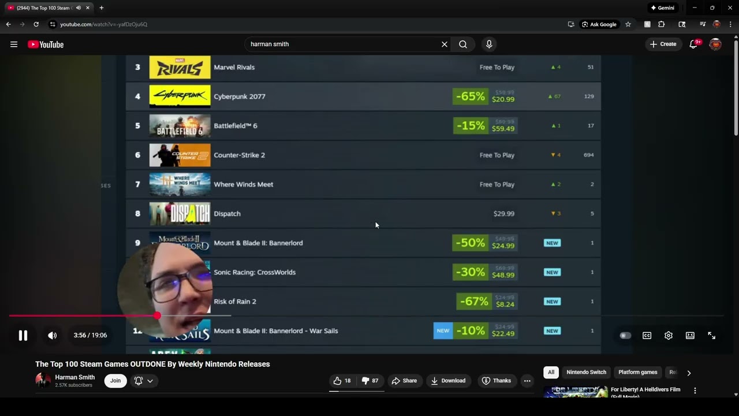Select the Platform games filter chip
This screenshot has width=739, height=416.
pyautogui.click(x=638, y=373)
